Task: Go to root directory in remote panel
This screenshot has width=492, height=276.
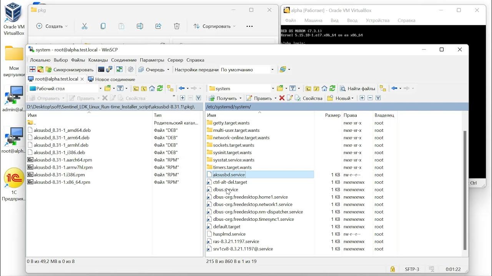Action: point(316,89)
